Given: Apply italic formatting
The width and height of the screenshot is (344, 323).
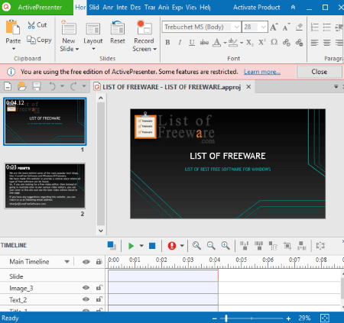Looking at the screenshot, I should tap(180, 42).
